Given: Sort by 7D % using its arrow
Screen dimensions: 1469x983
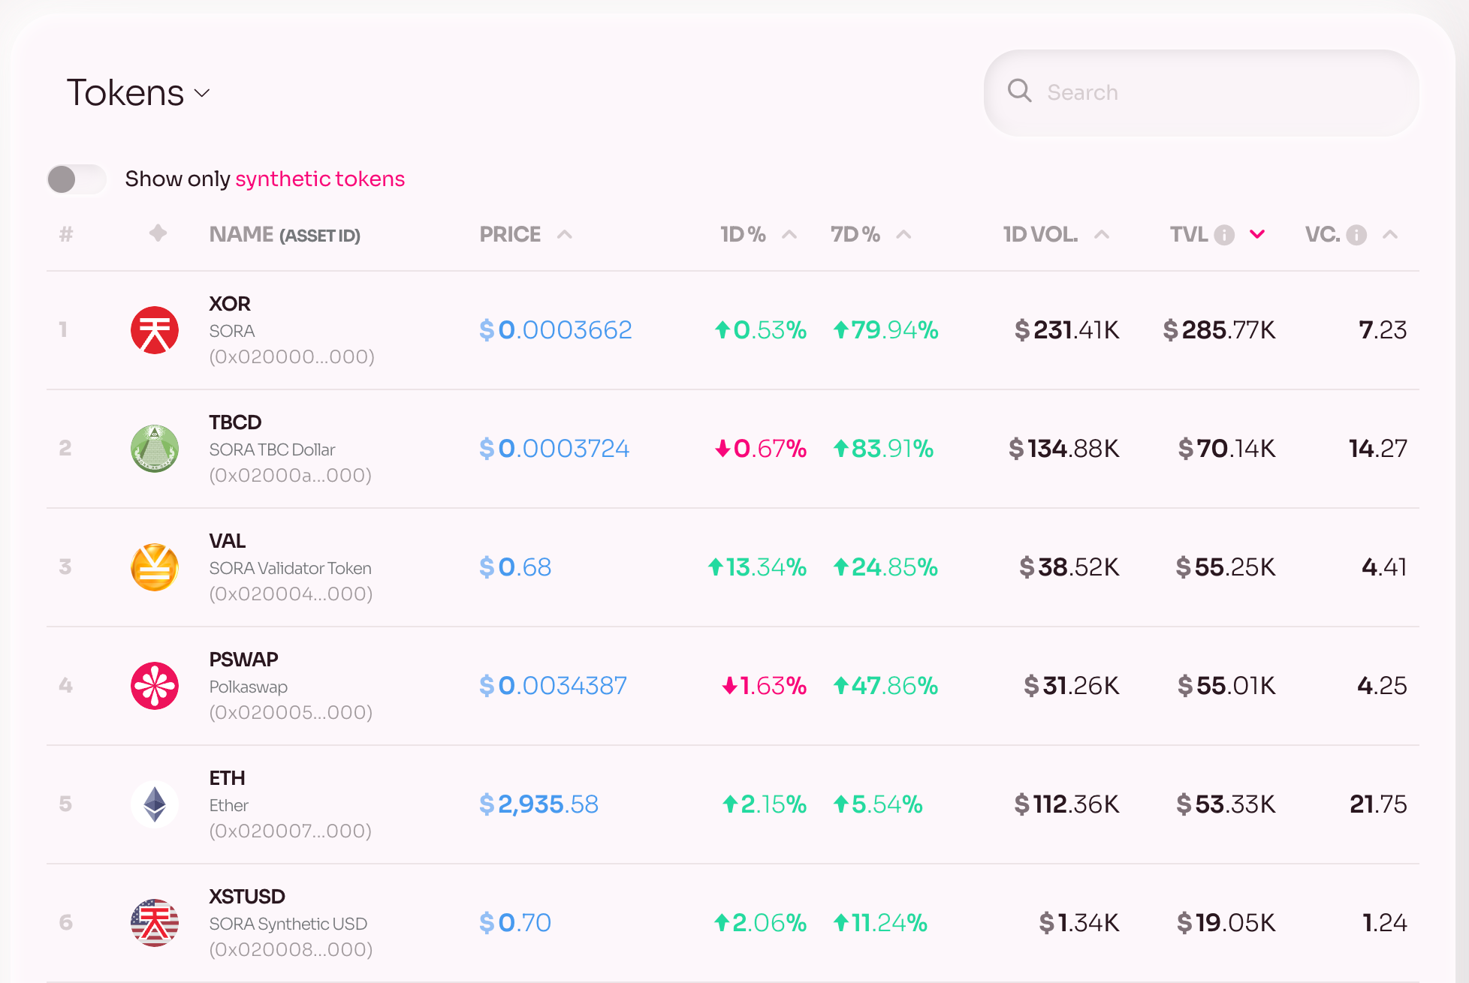Looking at the screenshot, I should [x=903, y=235].
